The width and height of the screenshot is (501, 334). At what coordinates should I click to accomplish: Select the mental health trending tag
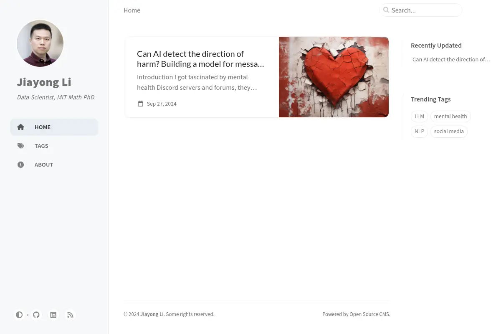tap(450, 116)
